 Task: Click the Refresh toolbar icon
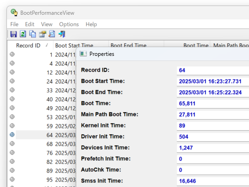pos(23,34)
